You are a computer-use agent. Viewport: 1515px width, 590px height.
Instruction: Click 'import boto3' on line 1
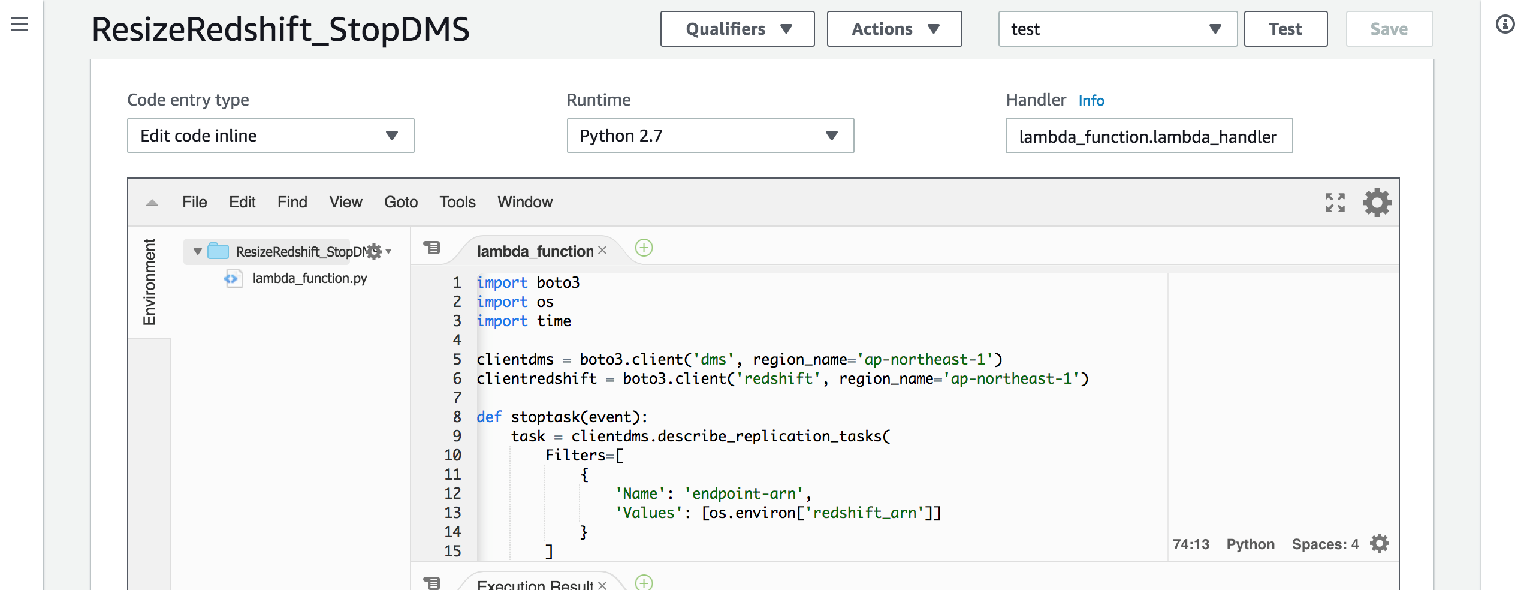(528, 282)
